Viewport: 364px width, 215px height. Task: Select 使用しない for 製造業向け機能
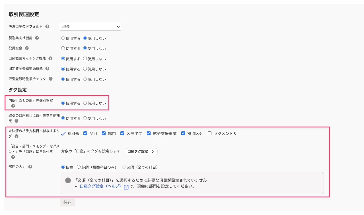point(85,38)
